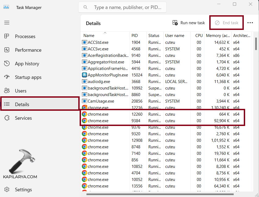Click the Run new task button
Viewport: 259px width, 197px height.
(x=189, y=23)
